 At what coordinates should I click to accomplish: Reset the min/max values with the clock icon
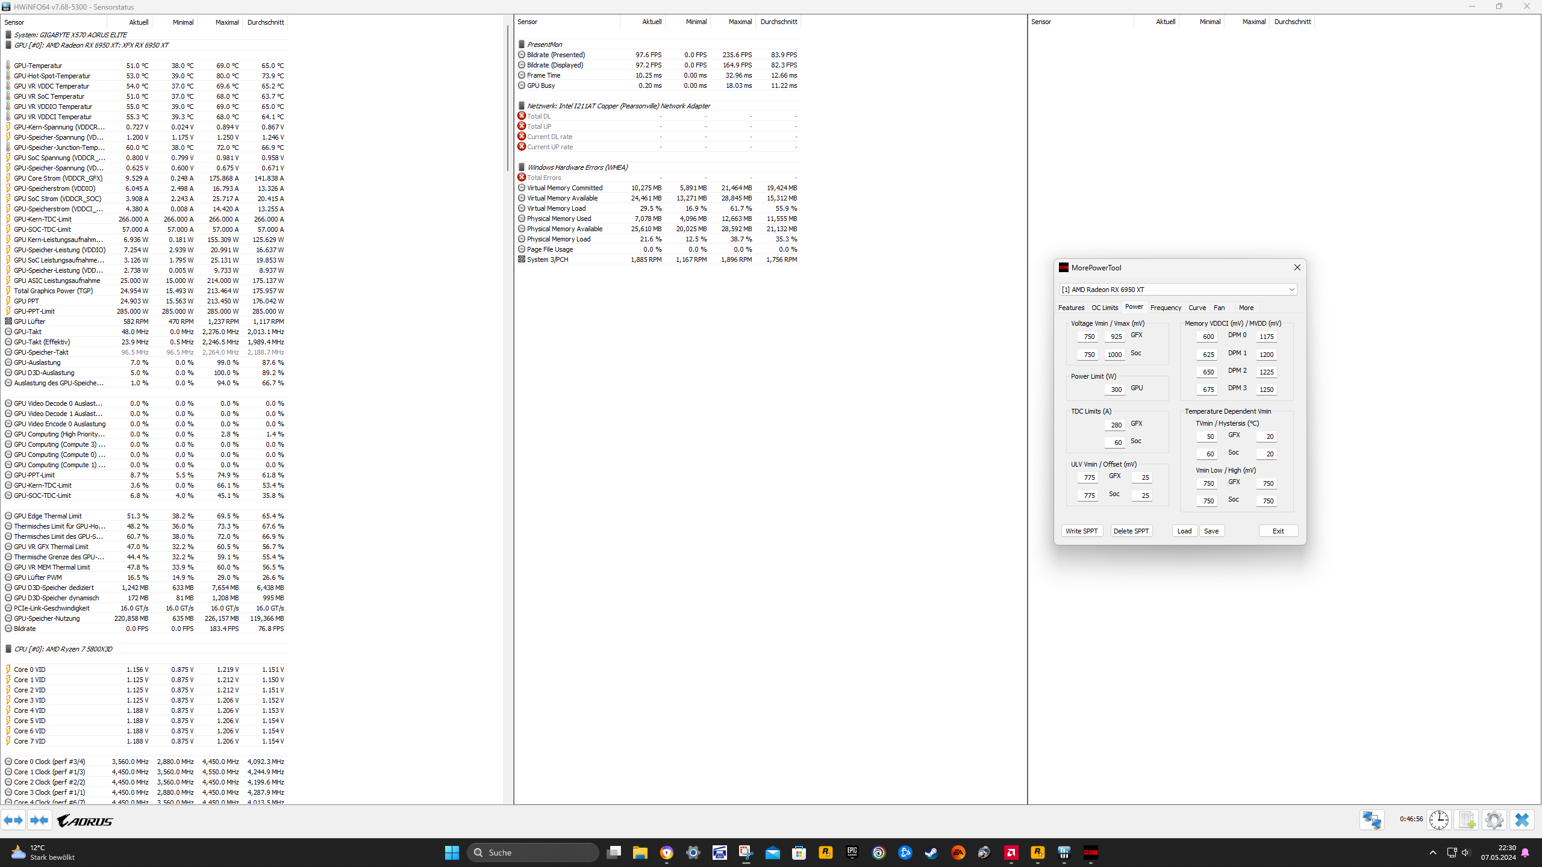pyautogui.click(x=1439, y=820)
